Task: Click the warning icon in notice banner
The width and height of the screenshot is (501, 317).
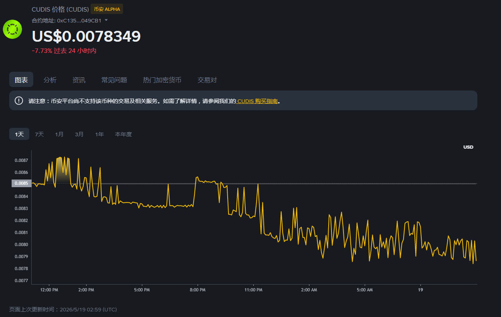Action: click(19, 101)
